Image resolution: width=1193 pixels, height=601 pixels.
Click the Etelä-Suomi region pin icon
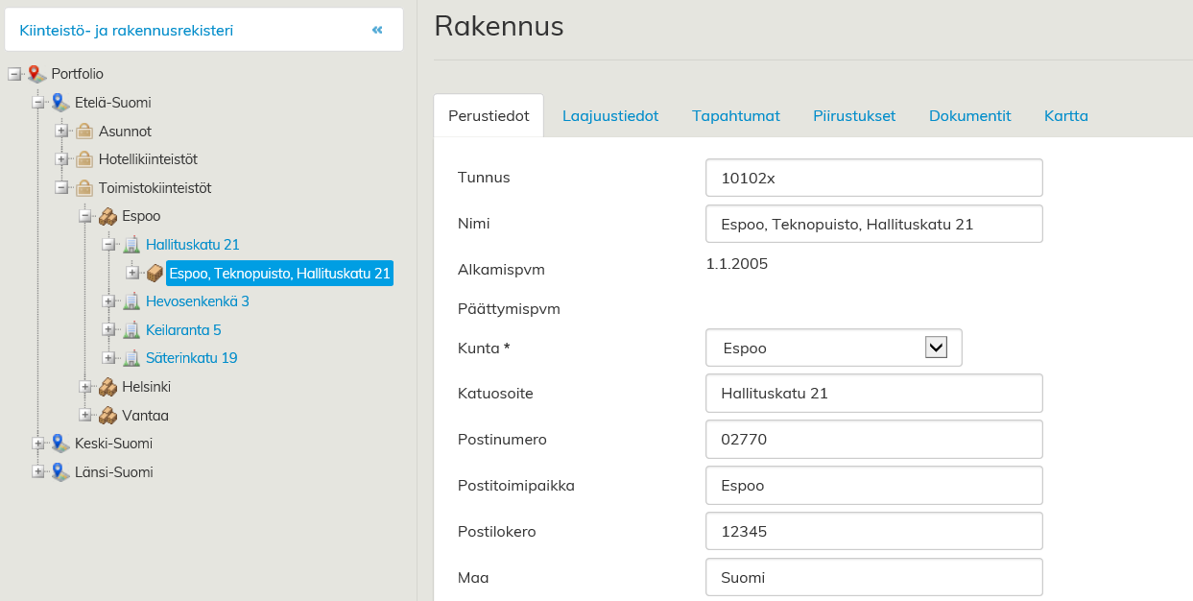pyautogui.click(x=60, y=103)
